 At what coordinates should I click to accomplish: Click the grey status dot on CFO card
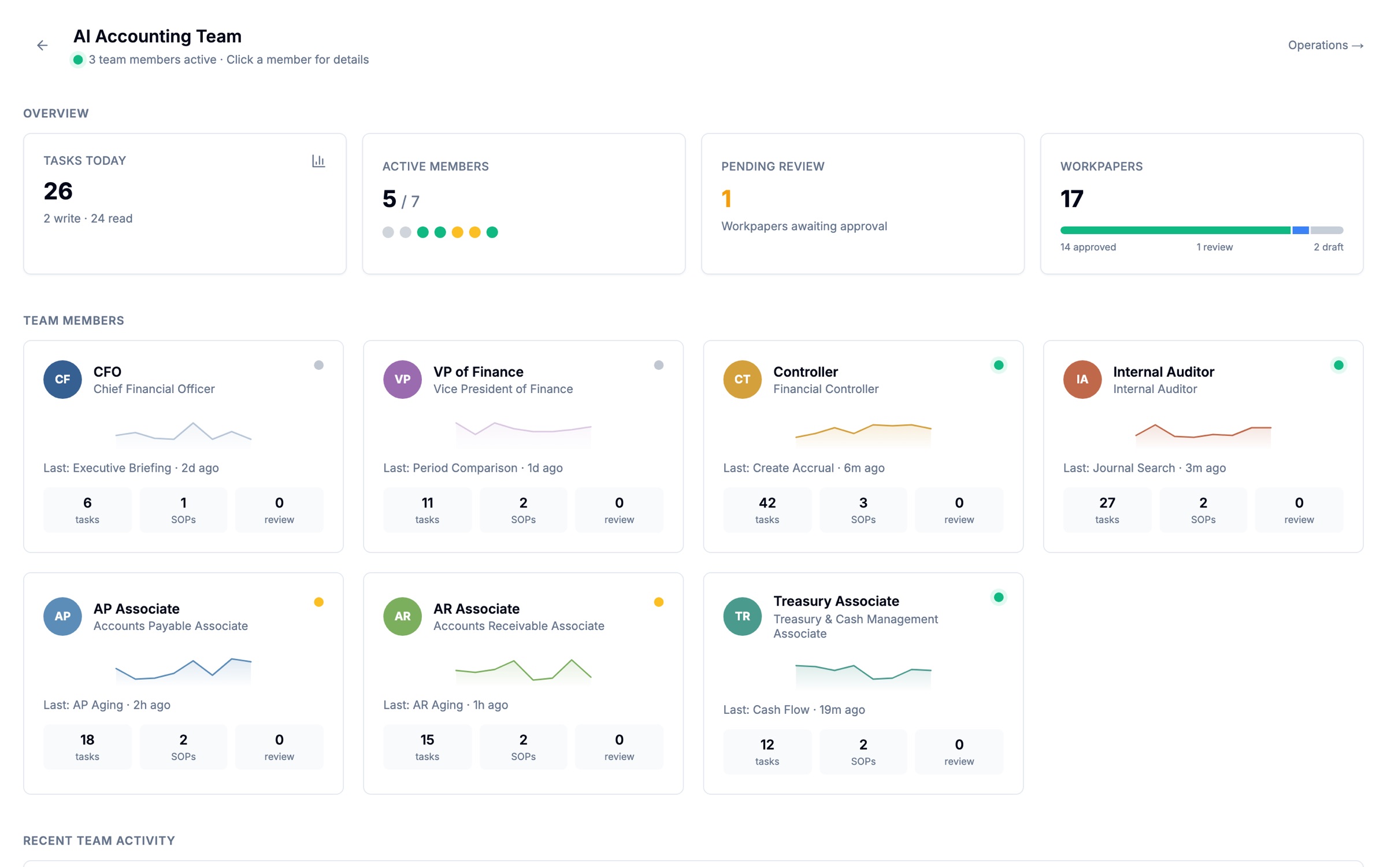(x=318, y=365)
